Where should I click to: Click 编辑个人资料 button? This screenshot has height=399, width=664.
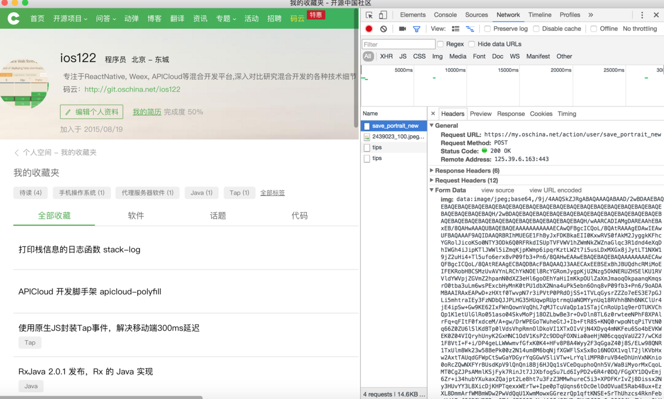[x=92, y=112]
